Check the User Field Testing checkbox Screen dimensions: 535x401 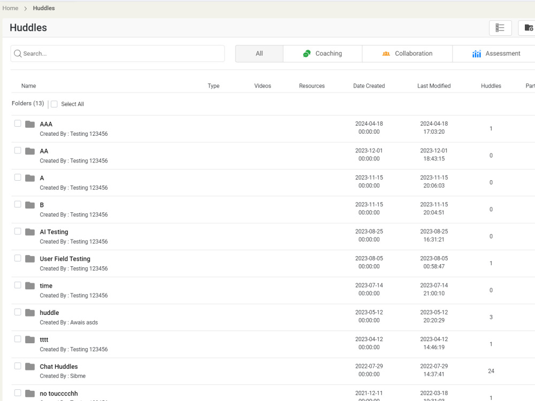tap(18, 258)
